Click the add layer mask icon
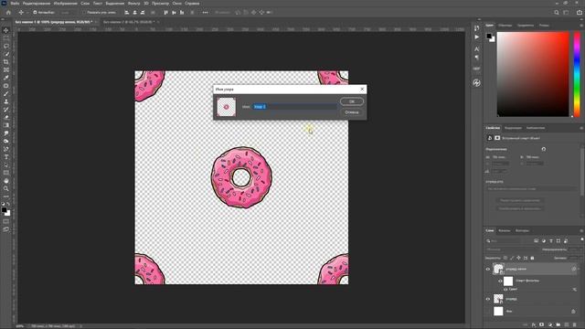This screenshot has width=585, height=329. (542, 325)
